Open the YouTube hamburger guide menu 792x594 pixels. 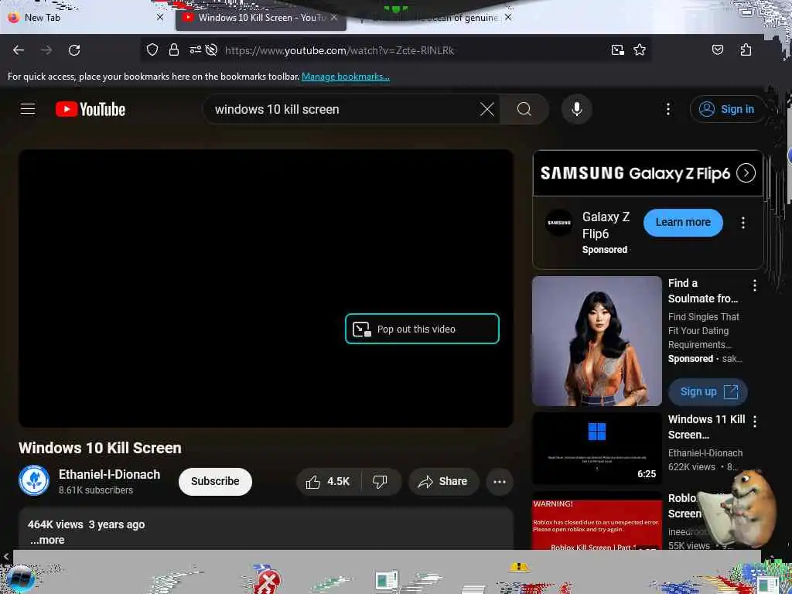28,109
